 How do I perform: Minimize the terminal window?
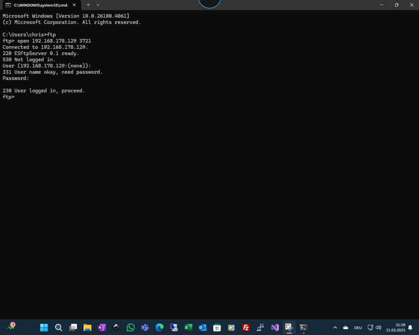[x=382, y=5]
